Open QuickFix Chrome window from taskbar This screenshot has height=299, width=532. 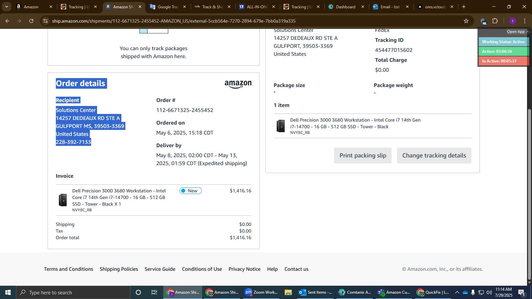(x=433, y=292)
